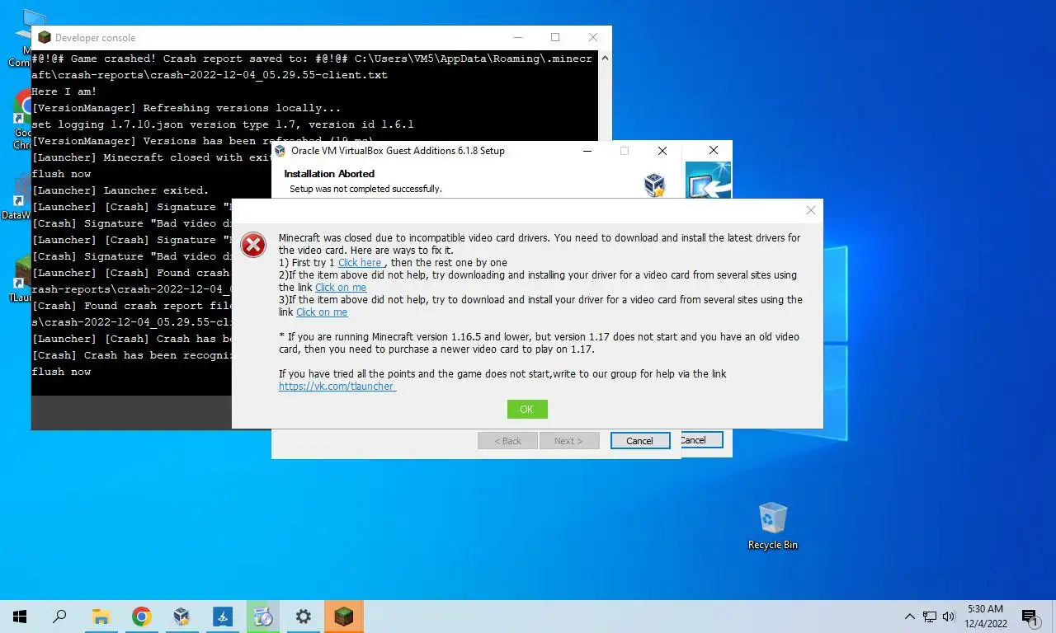Click Developer console scrollbar up arrow
Screen dimensions: 1056x633
click(606, 59)
